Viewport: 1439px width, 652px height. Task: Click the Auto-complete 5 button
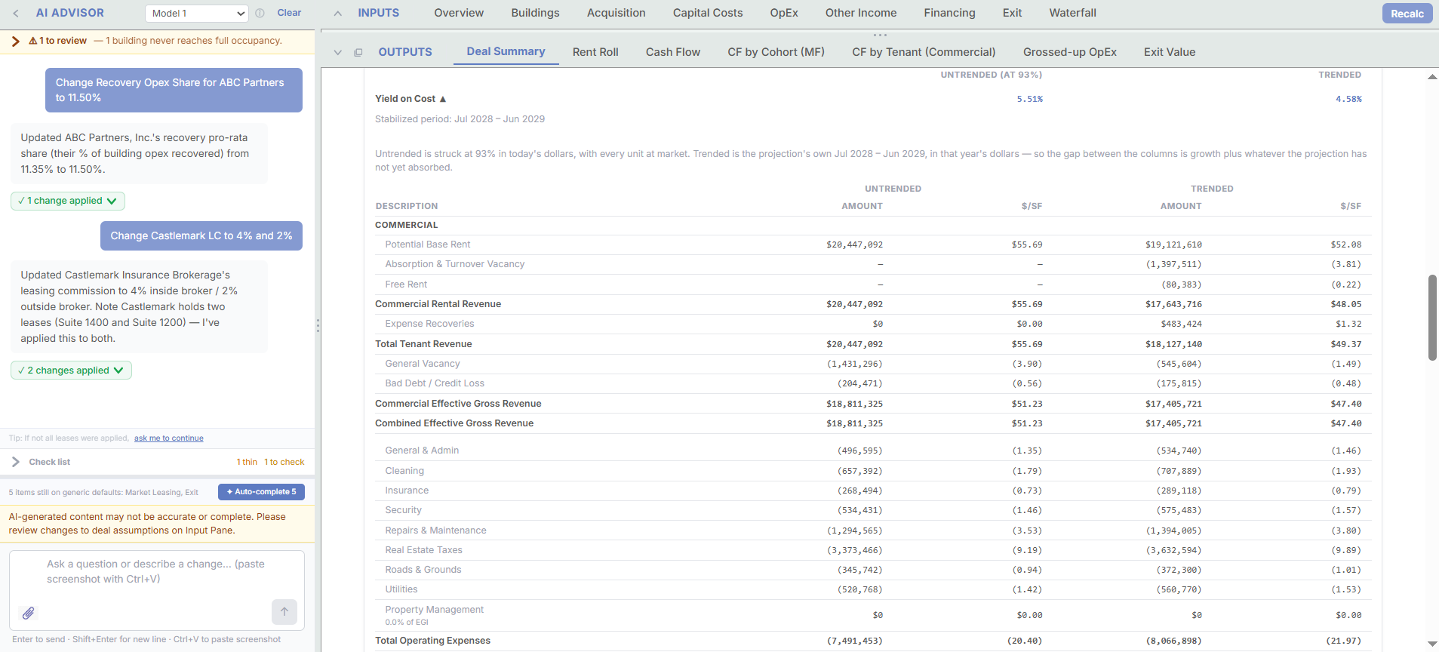point(261,492)
